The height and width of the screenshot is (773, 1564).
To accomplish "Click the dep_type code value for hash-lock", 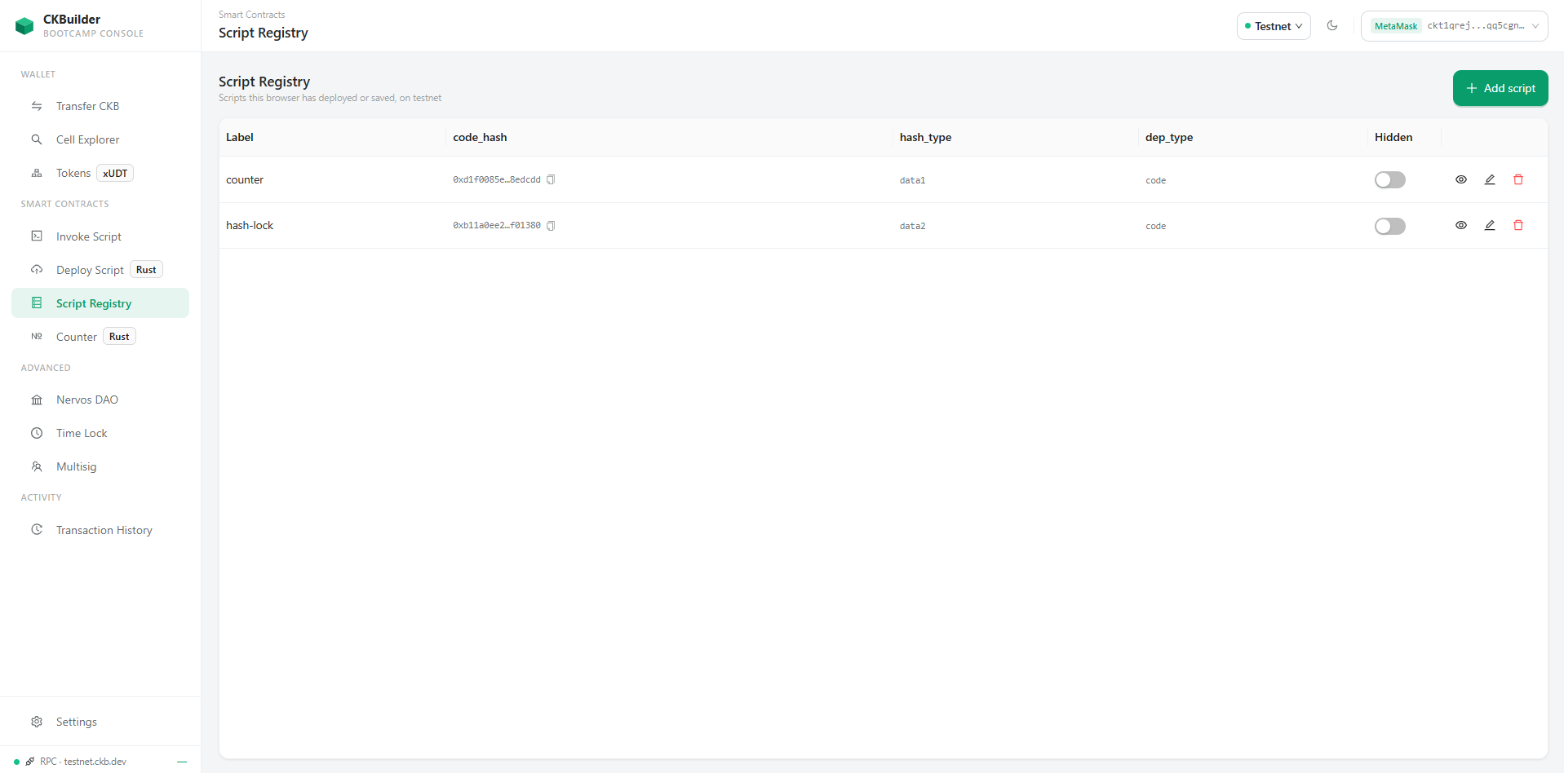I will tap(1155, 226).
